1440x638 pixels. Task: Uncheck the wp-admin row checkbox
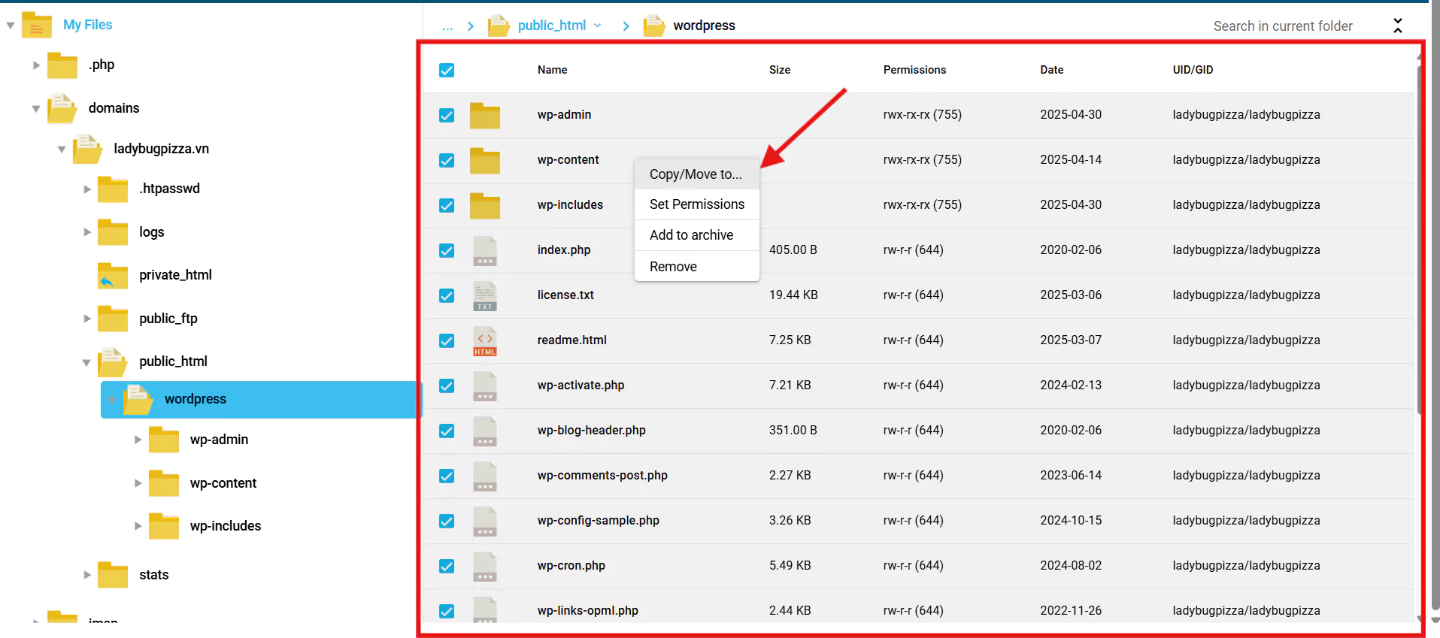click(x=447, y=115)
